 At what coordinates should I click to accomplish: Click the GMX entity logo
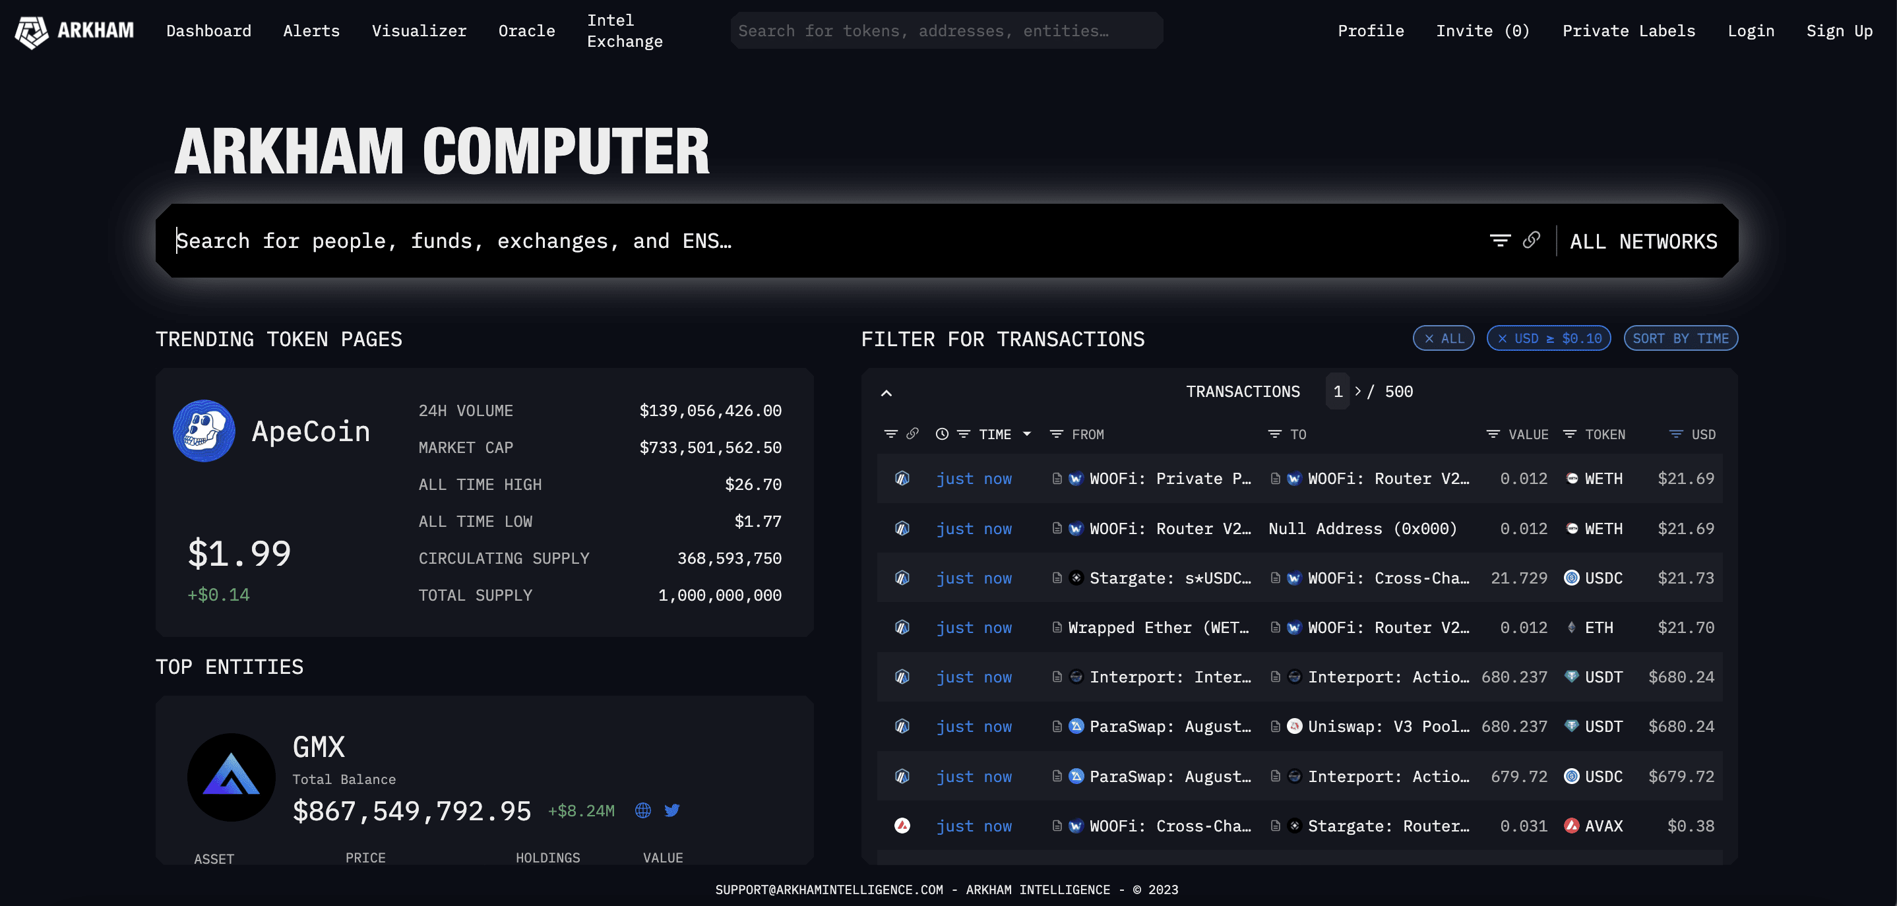click(232, 777)
